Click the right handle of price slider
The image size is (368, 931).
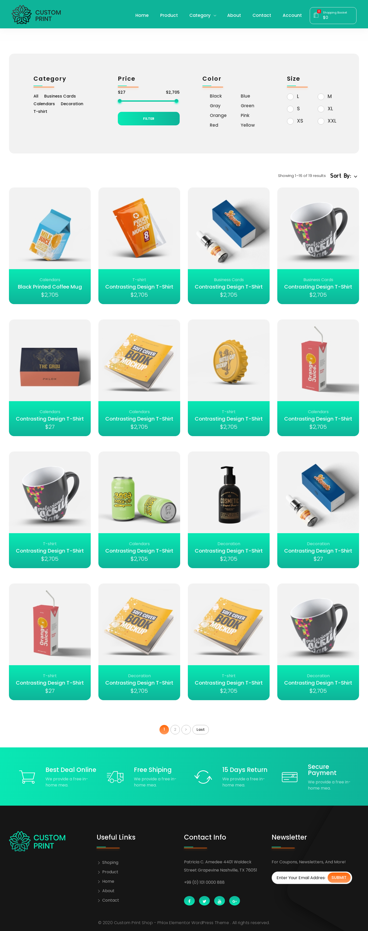coord(177,101)
